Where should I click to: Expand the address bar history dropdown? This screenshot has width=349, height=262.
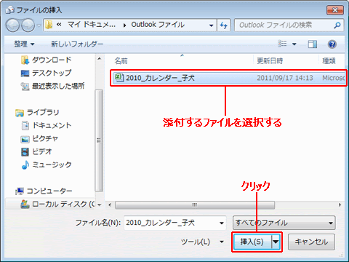tap(211, 25)
